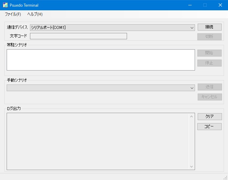
Task: Open the ヘルプ(H) menu
Action: [35, 14]
